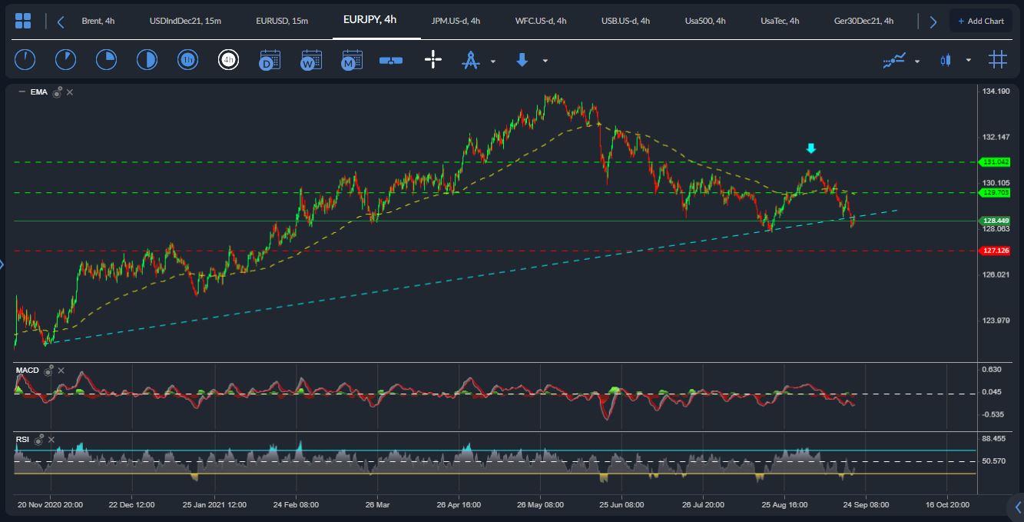Screen dimensions: 1024x522
Task: Open EMA indicator settings gear
Action: 57,92
